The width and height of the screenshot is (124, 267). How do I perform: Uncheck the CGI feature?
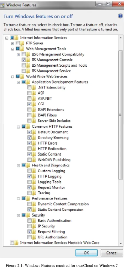tap(29, 104)
